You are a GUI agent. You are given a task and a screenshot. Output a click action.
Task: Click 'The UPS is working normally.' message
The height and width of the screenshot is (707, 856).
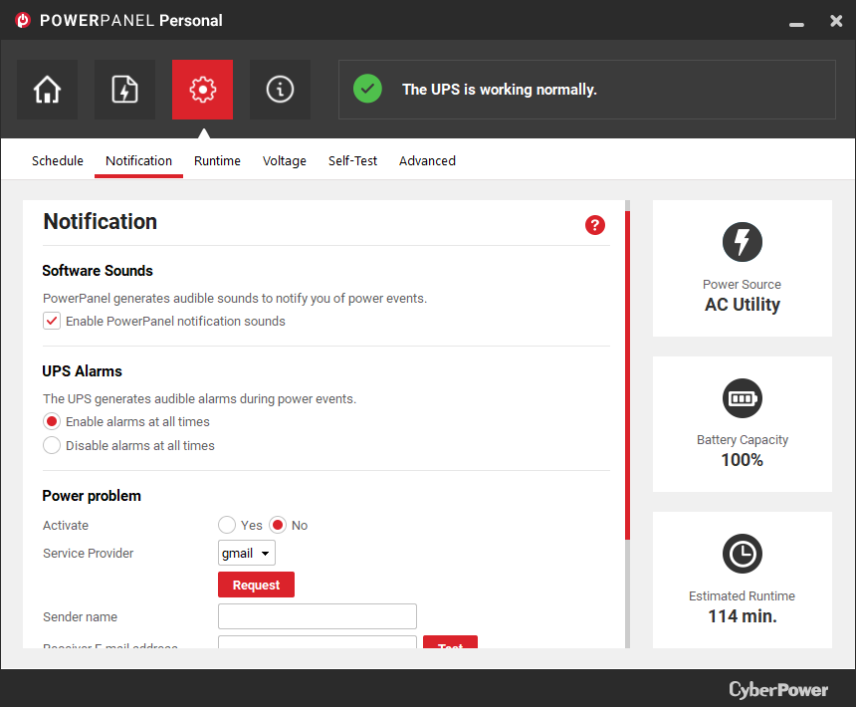[x=500, y=89]
